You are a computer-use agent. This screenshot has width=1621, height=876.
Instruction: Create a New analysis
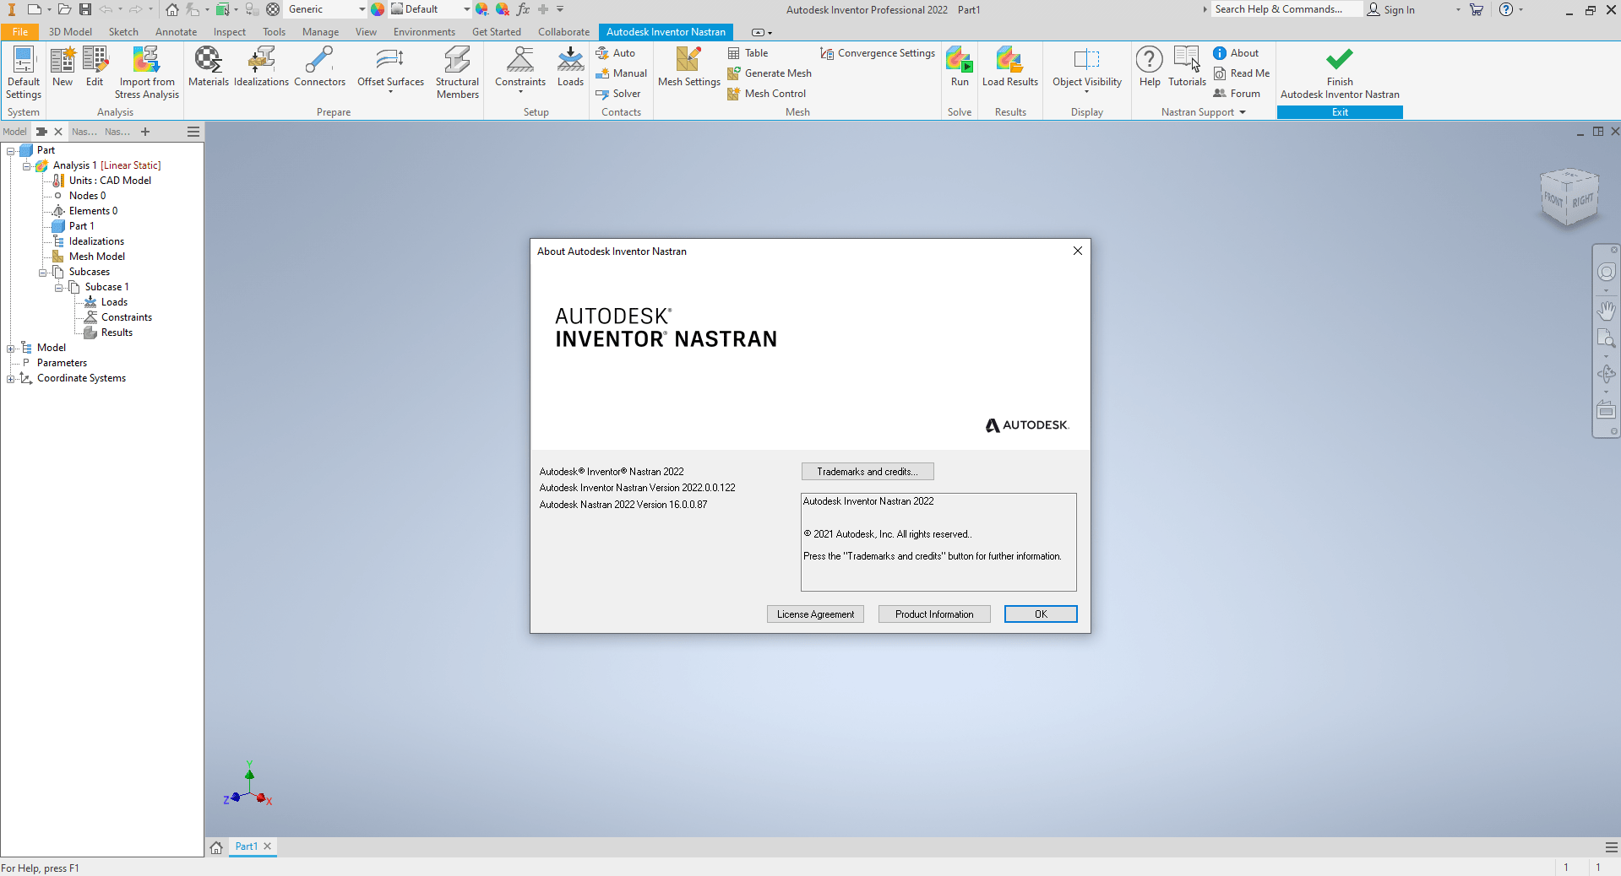point(63,68)
